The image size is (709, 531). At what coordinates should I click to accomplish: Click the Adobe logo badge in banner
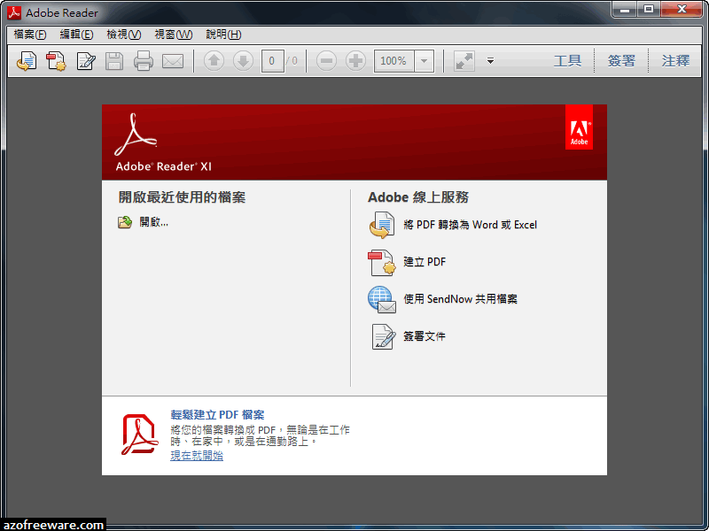[x=579, y=127]
